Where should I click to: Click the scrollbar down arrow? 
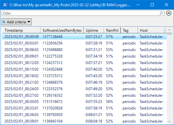click(x=169, y=122)
